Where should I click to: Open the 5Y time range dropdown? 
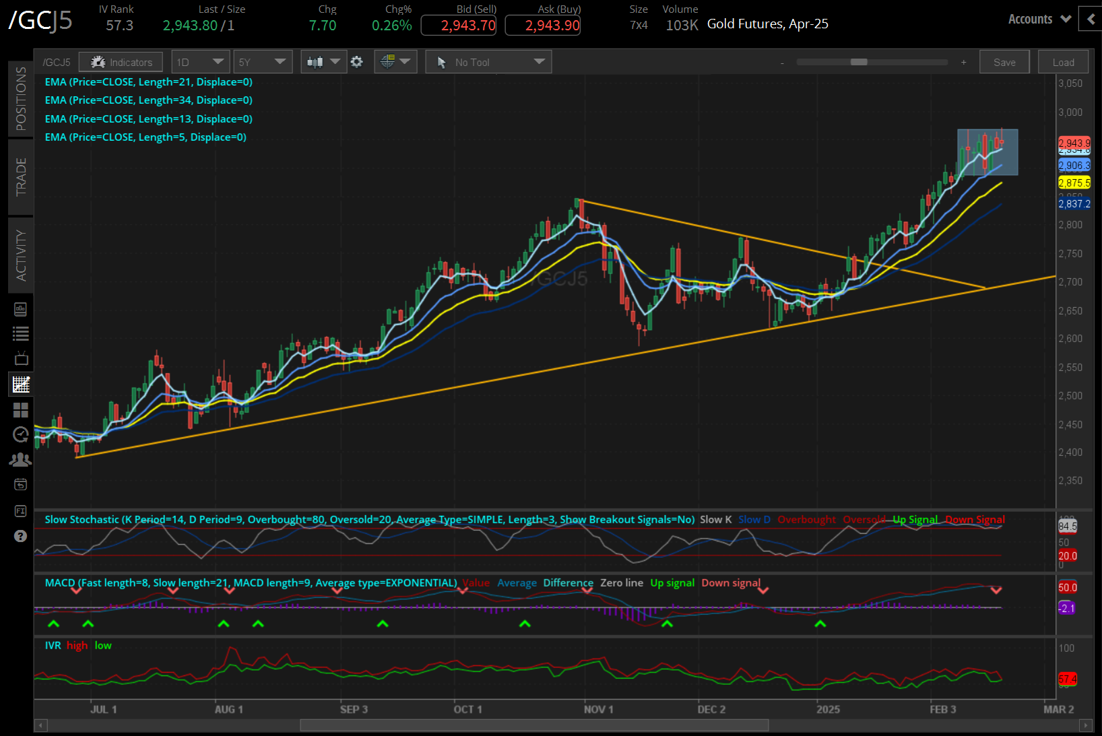263,62
